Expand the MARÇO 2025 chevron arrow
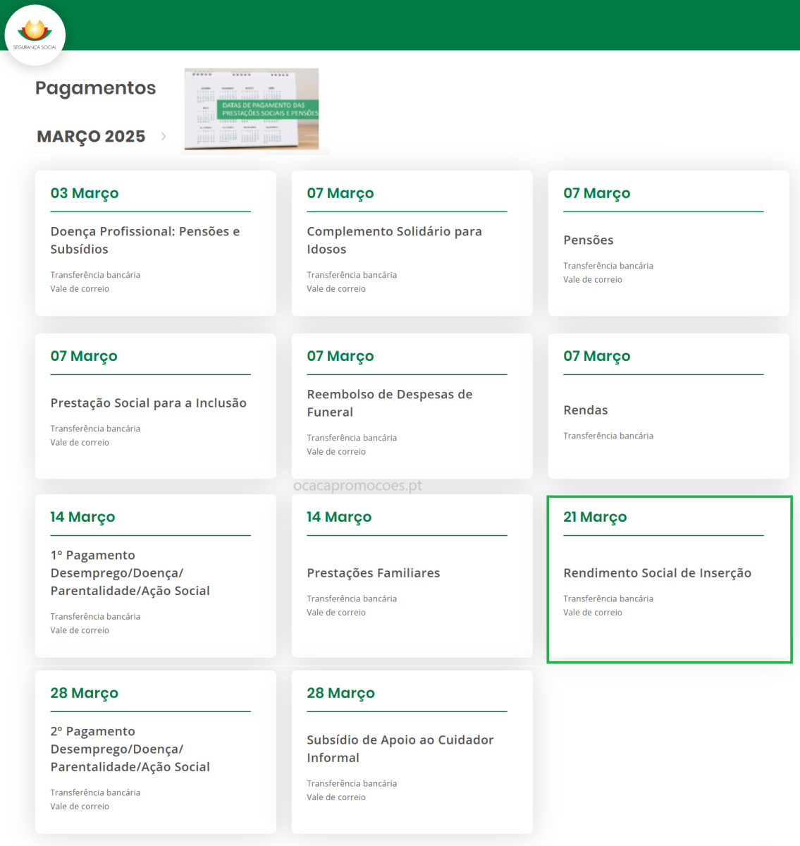This screenshot has width=800, height=846. pyautogui.click(x=164, y=136)
